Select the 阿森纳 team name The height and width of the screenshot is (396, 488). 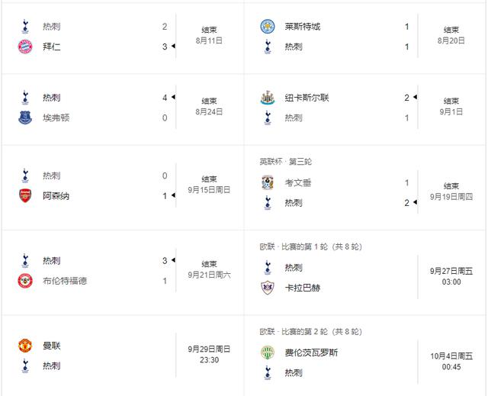(x=56, y=195)
